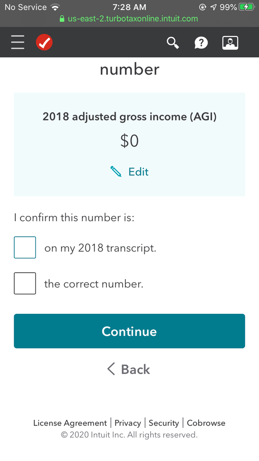
Task: Edit the 2018 AGI amount
Action: click(x=129, y=171)
